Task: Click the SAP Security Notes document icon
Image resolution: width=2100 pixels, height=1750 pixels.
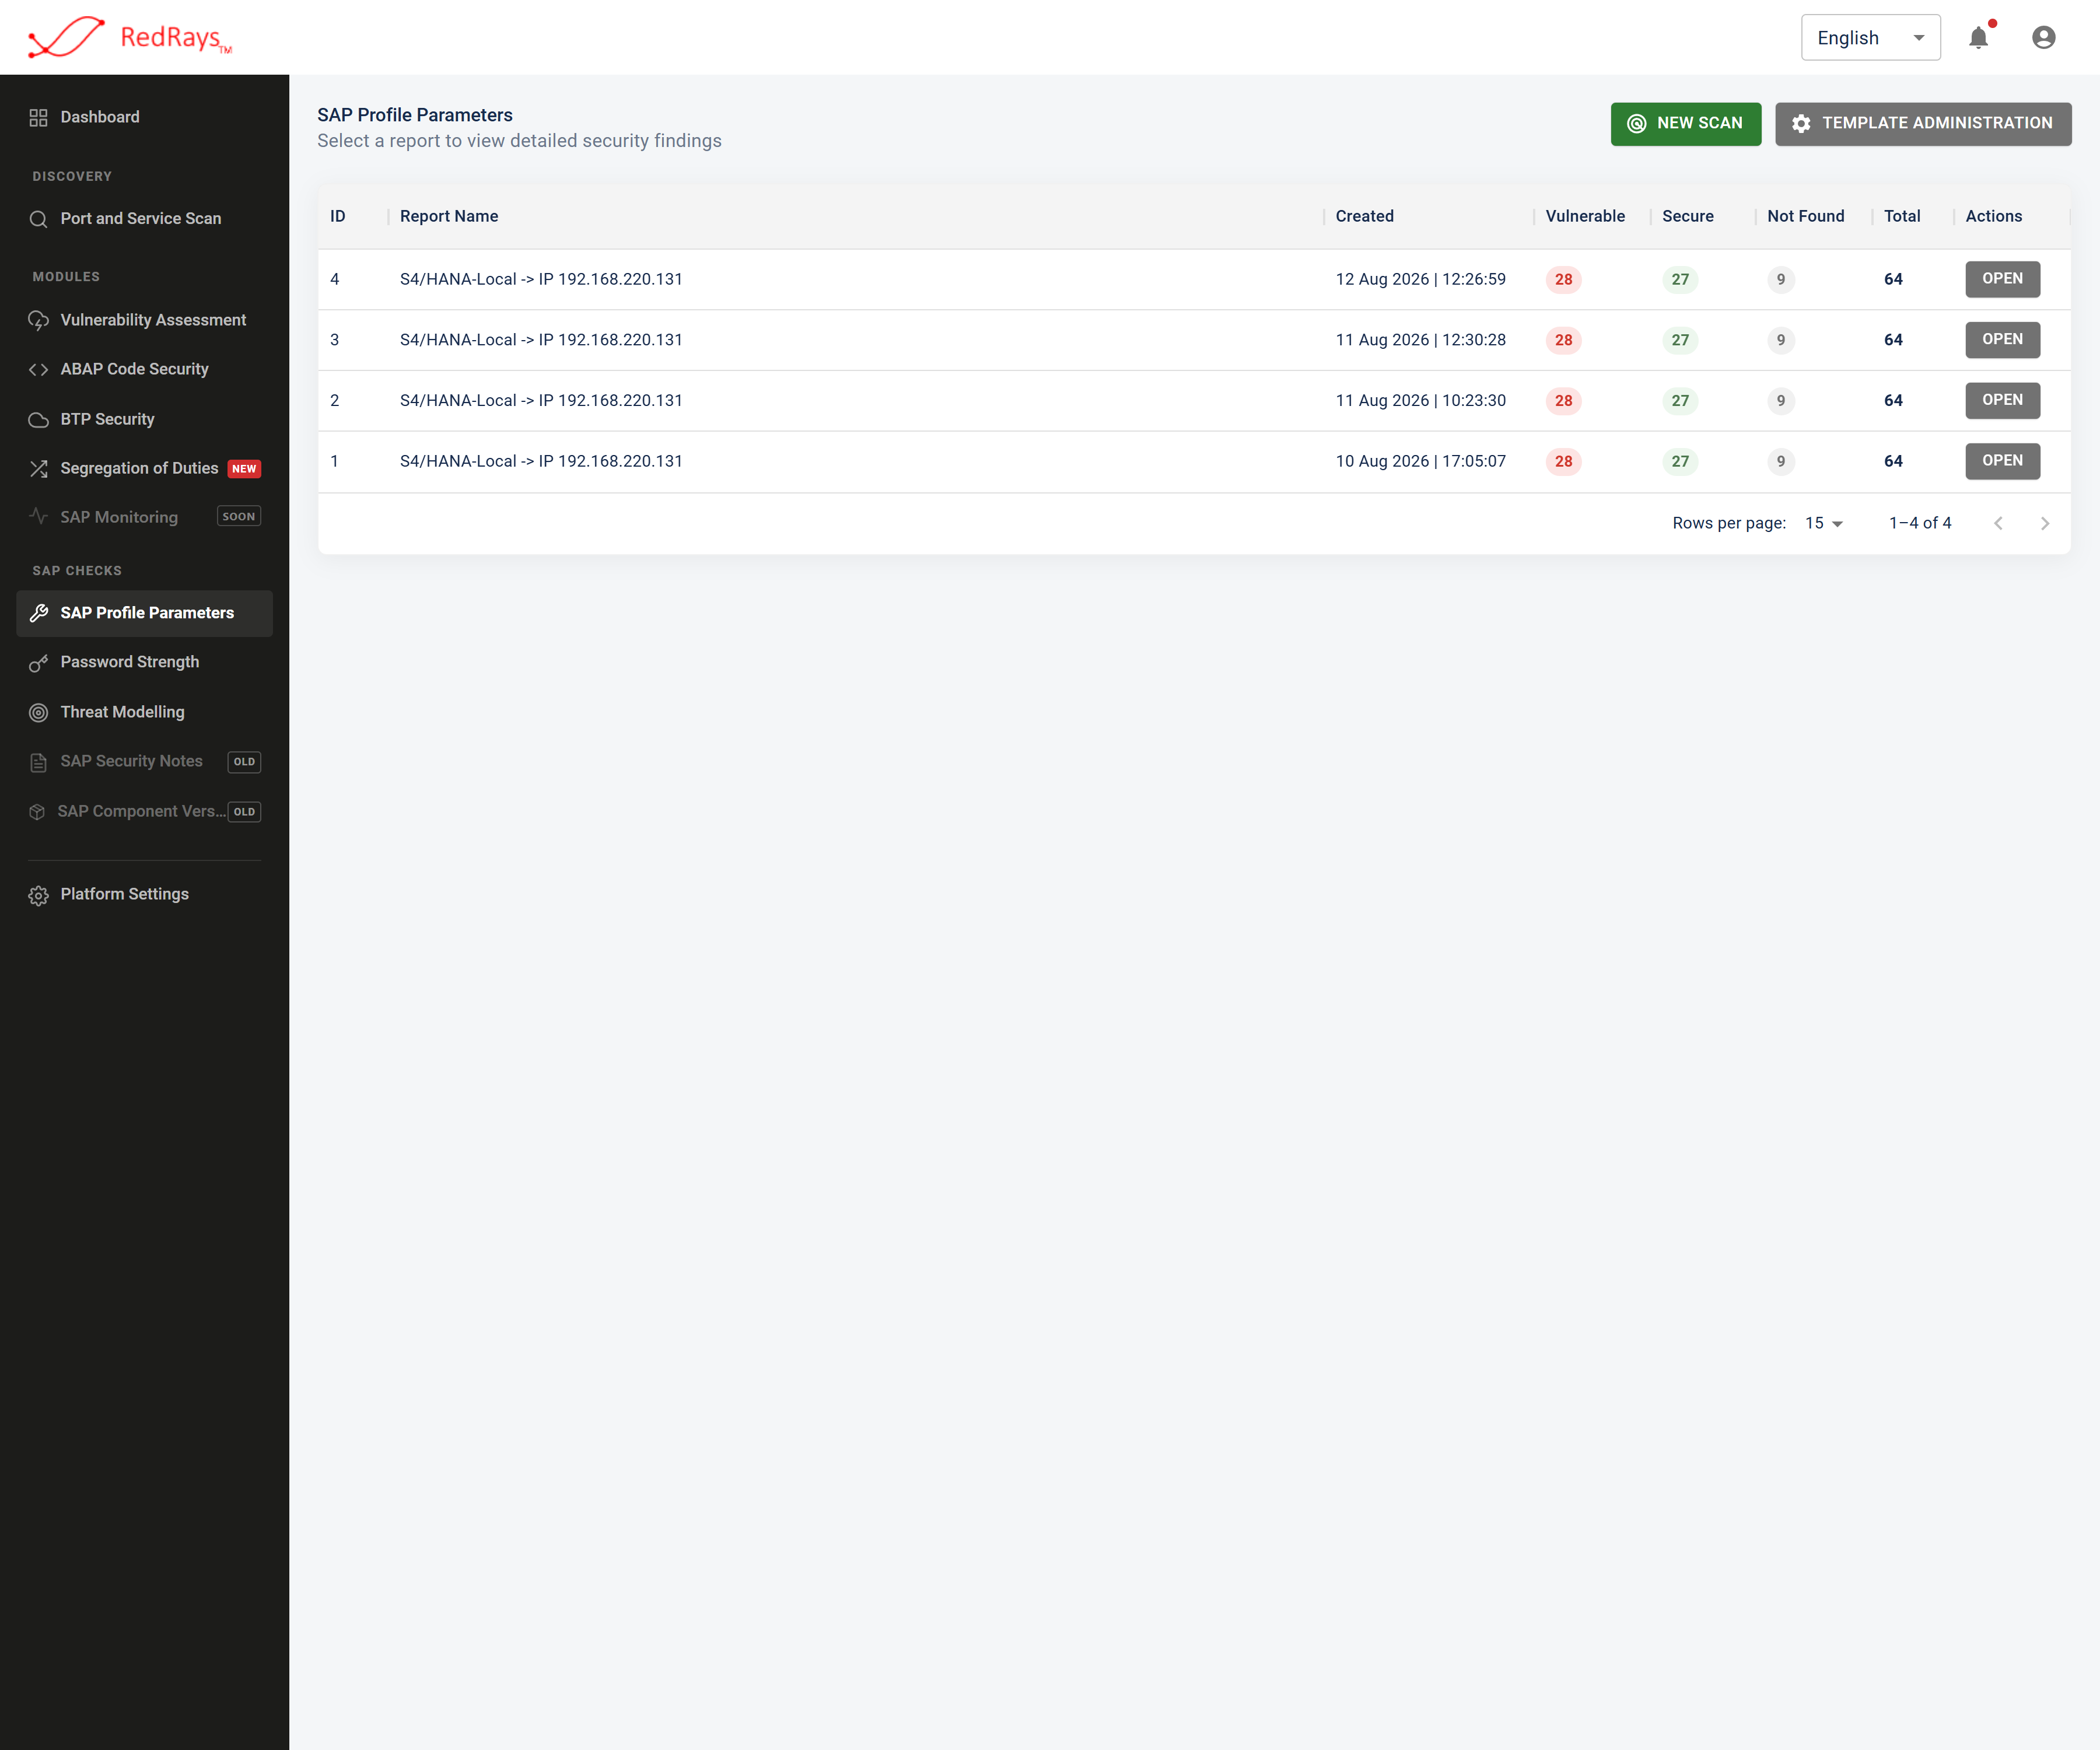Action: pyautogui.click(x=38, y=762)
